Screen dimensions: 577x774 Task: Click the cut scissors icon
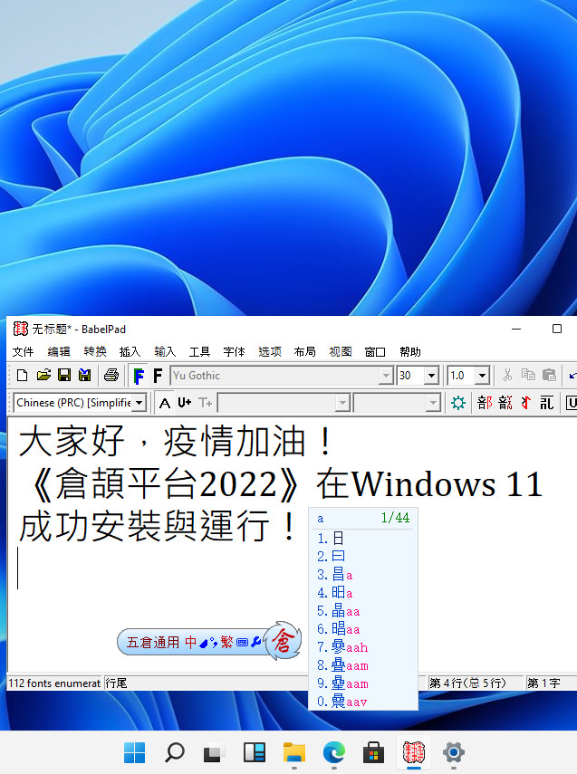coord(507,375)
